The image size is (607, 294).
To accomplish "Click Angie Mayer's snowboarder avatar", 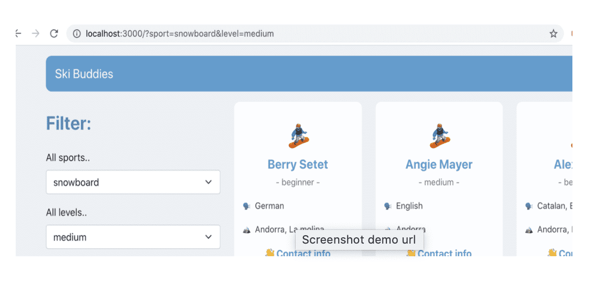I will pos(439,136).
